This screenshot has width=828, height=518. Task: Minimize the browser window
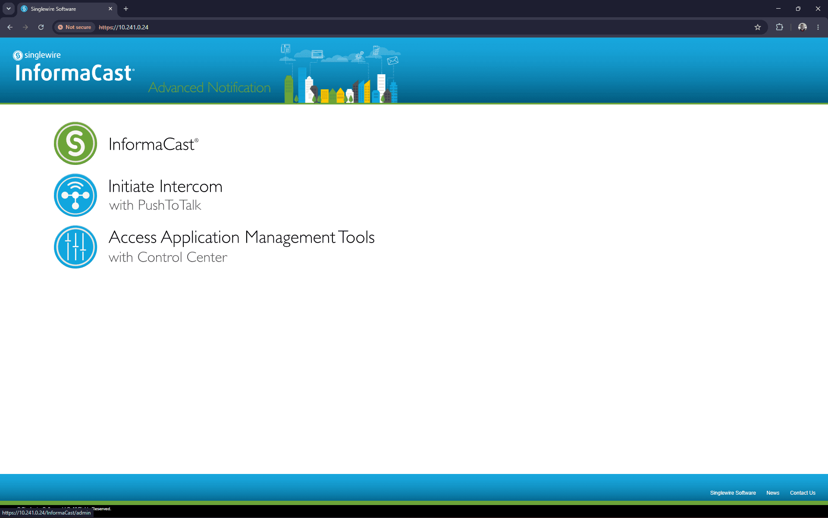(x=778, y=9)
